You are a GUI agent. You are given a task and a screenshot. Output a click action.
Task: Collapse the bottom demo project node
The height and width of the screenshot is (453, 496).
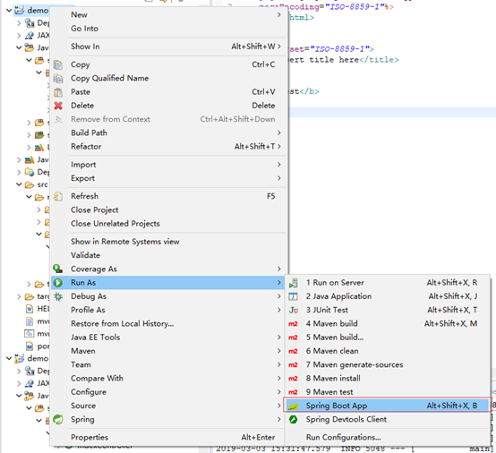9,358
